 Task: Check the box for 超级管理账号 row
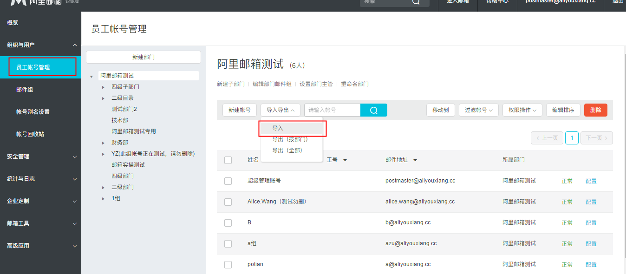(x=228, y=181)
